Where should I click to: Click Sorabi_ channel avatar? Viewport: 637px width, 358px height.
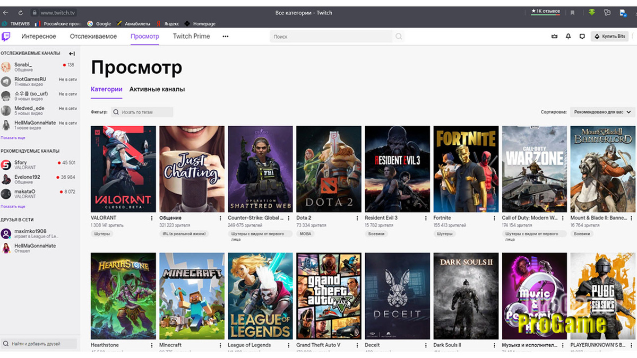[x=6, y=67]
